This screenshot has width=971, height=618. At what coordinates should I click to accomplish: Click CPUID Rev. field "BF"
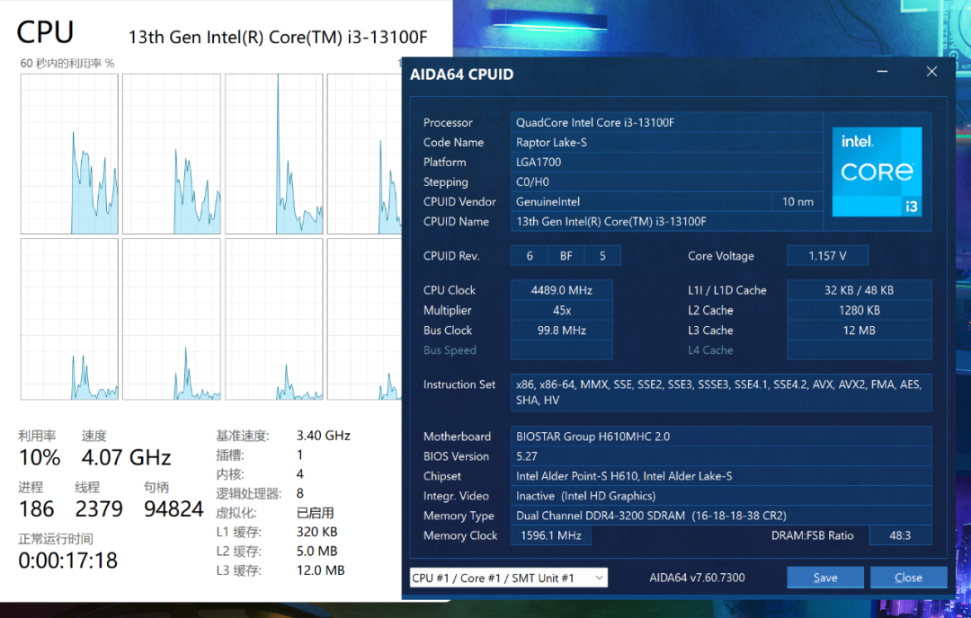point(566,255)
